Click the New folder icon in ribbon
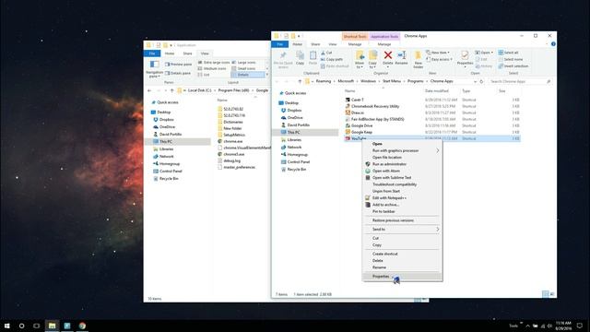 [x=418, y=56]
